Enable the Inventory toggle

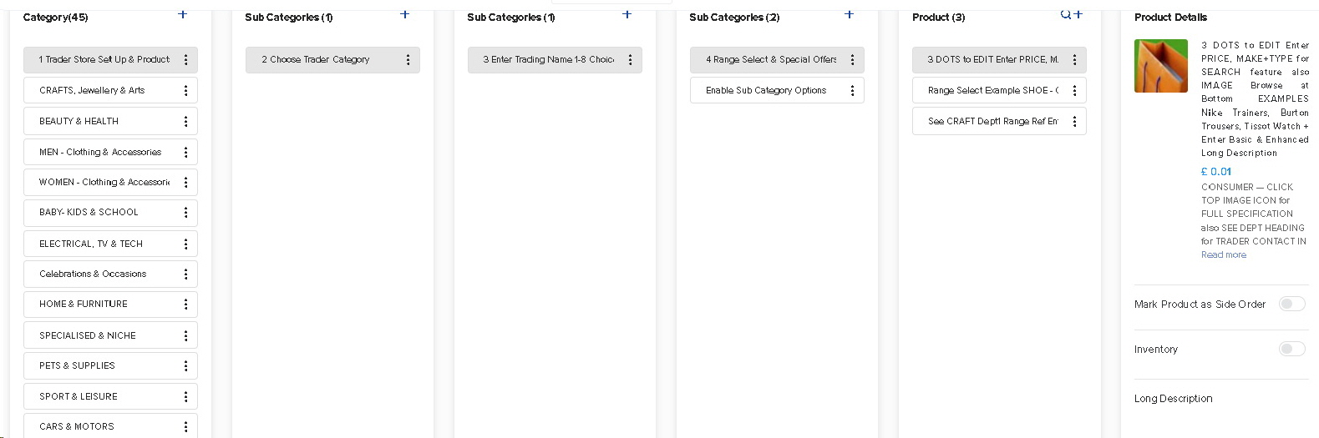coord(1291,350)
